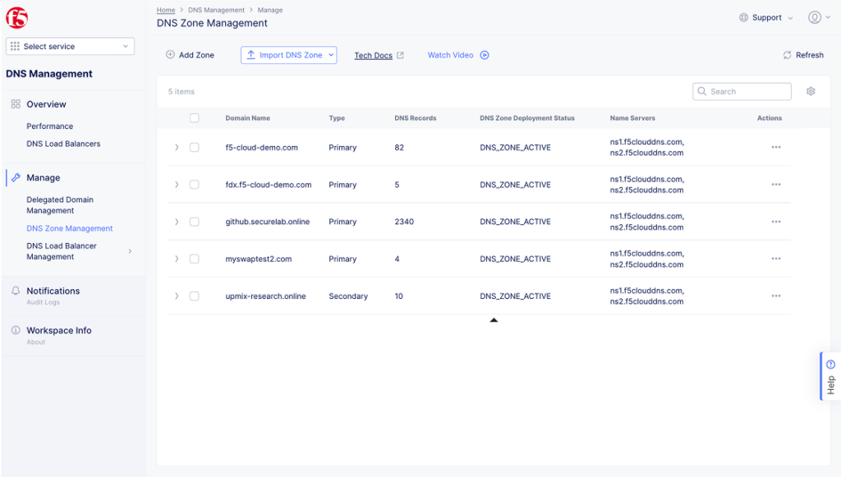Expand the myswaptest2.com row

tap(177, 259)
